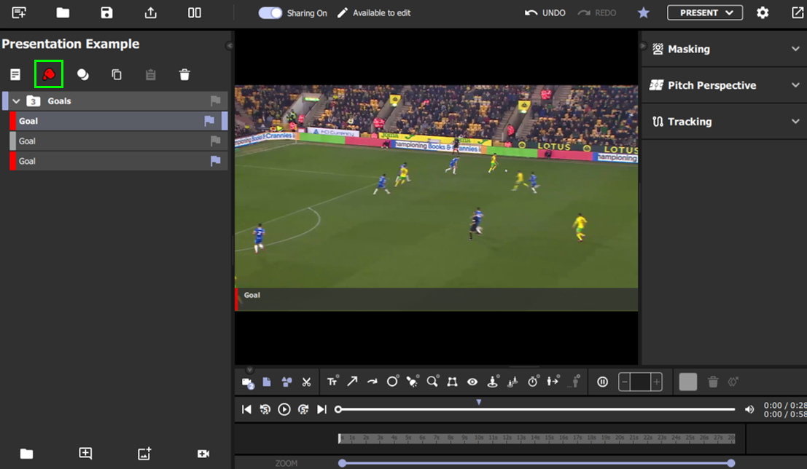Toggle the flag on the highlighted Goal clip
This screenshot has height=469, width=807.
click(x=209, y=121)
